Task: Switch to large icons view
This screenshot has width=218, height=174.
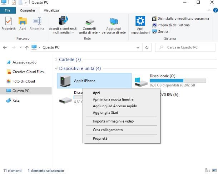Action: (214, 170)
